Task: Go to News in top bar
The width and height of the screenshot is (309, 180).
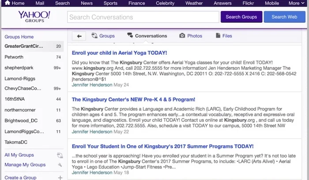Action: pos(87,3)
